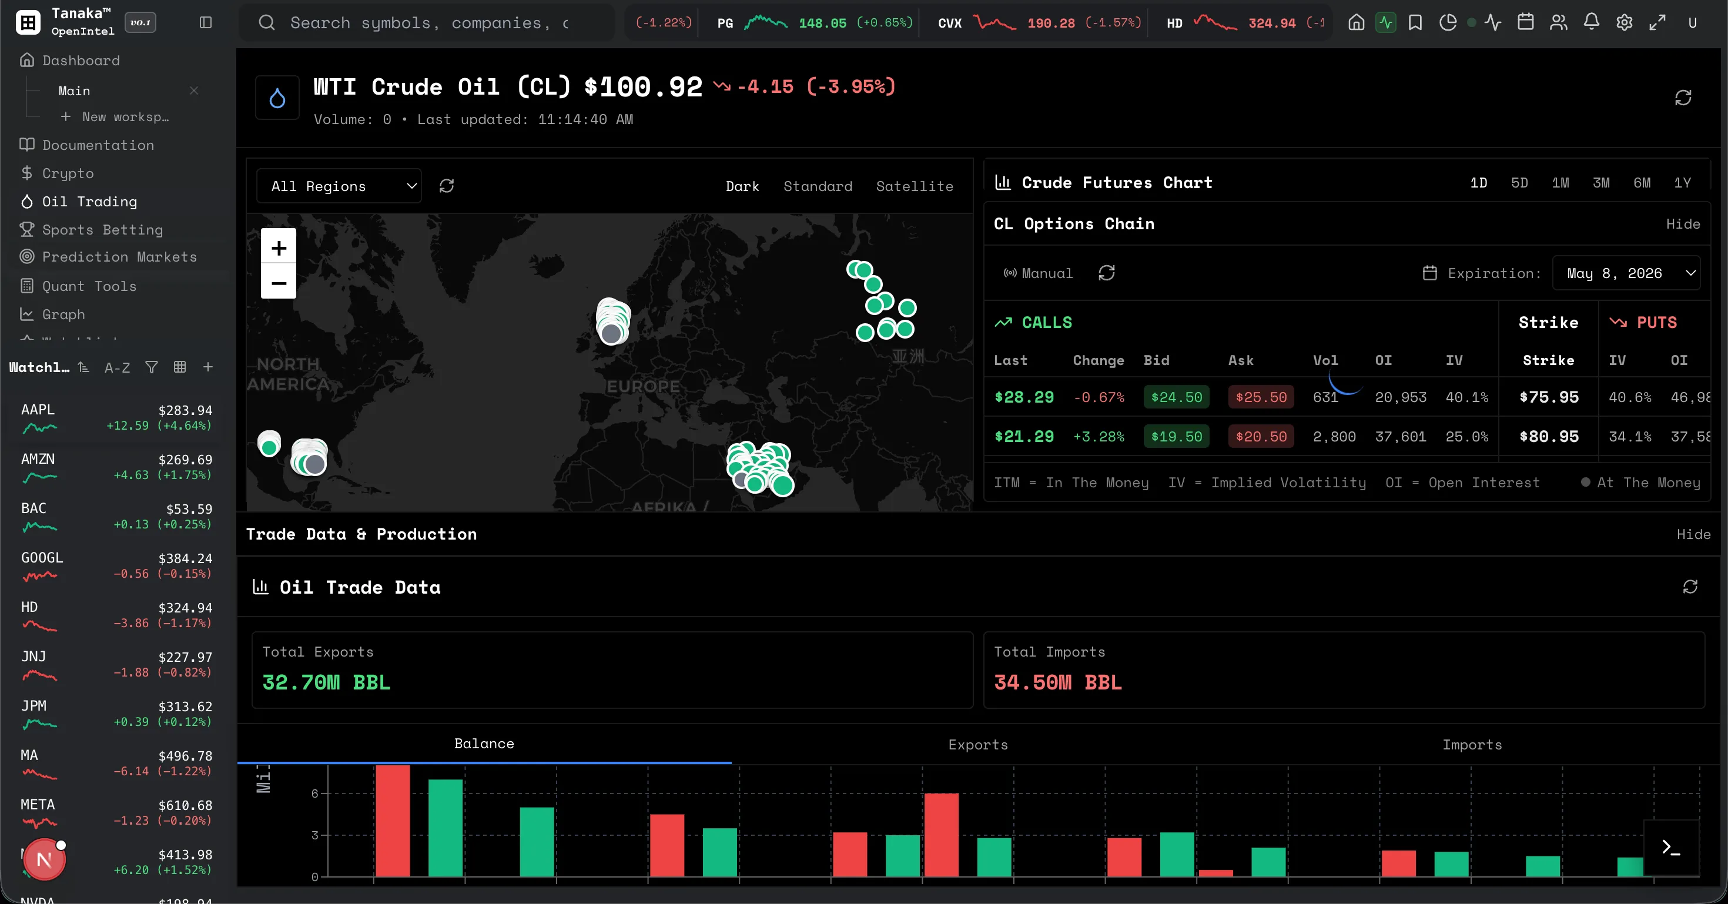
Task: Click the CVX ticker in top bar
Action: pos(1039,23)
